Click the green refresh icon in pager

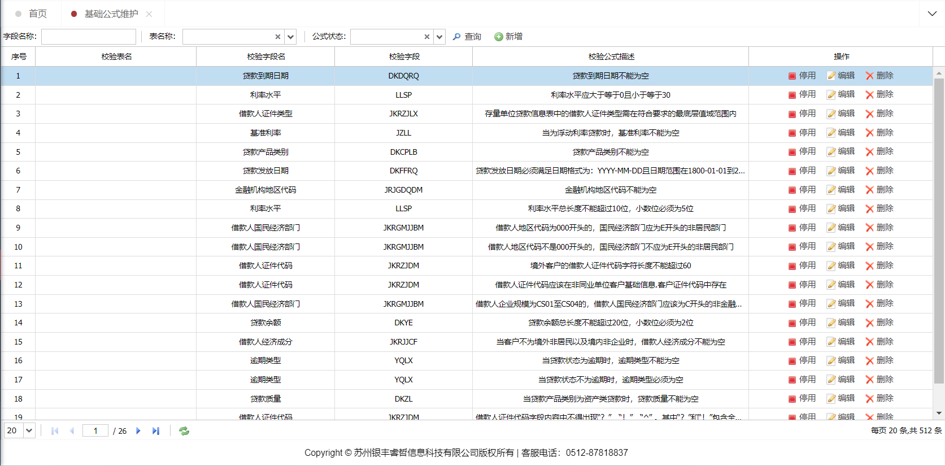point(184,431)
